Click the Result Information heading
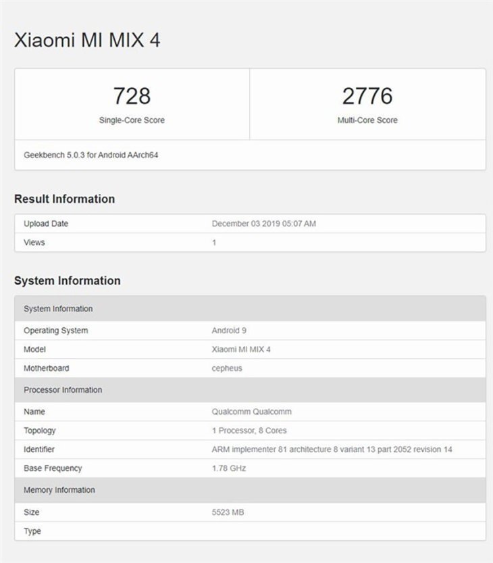 pos(65,199)
